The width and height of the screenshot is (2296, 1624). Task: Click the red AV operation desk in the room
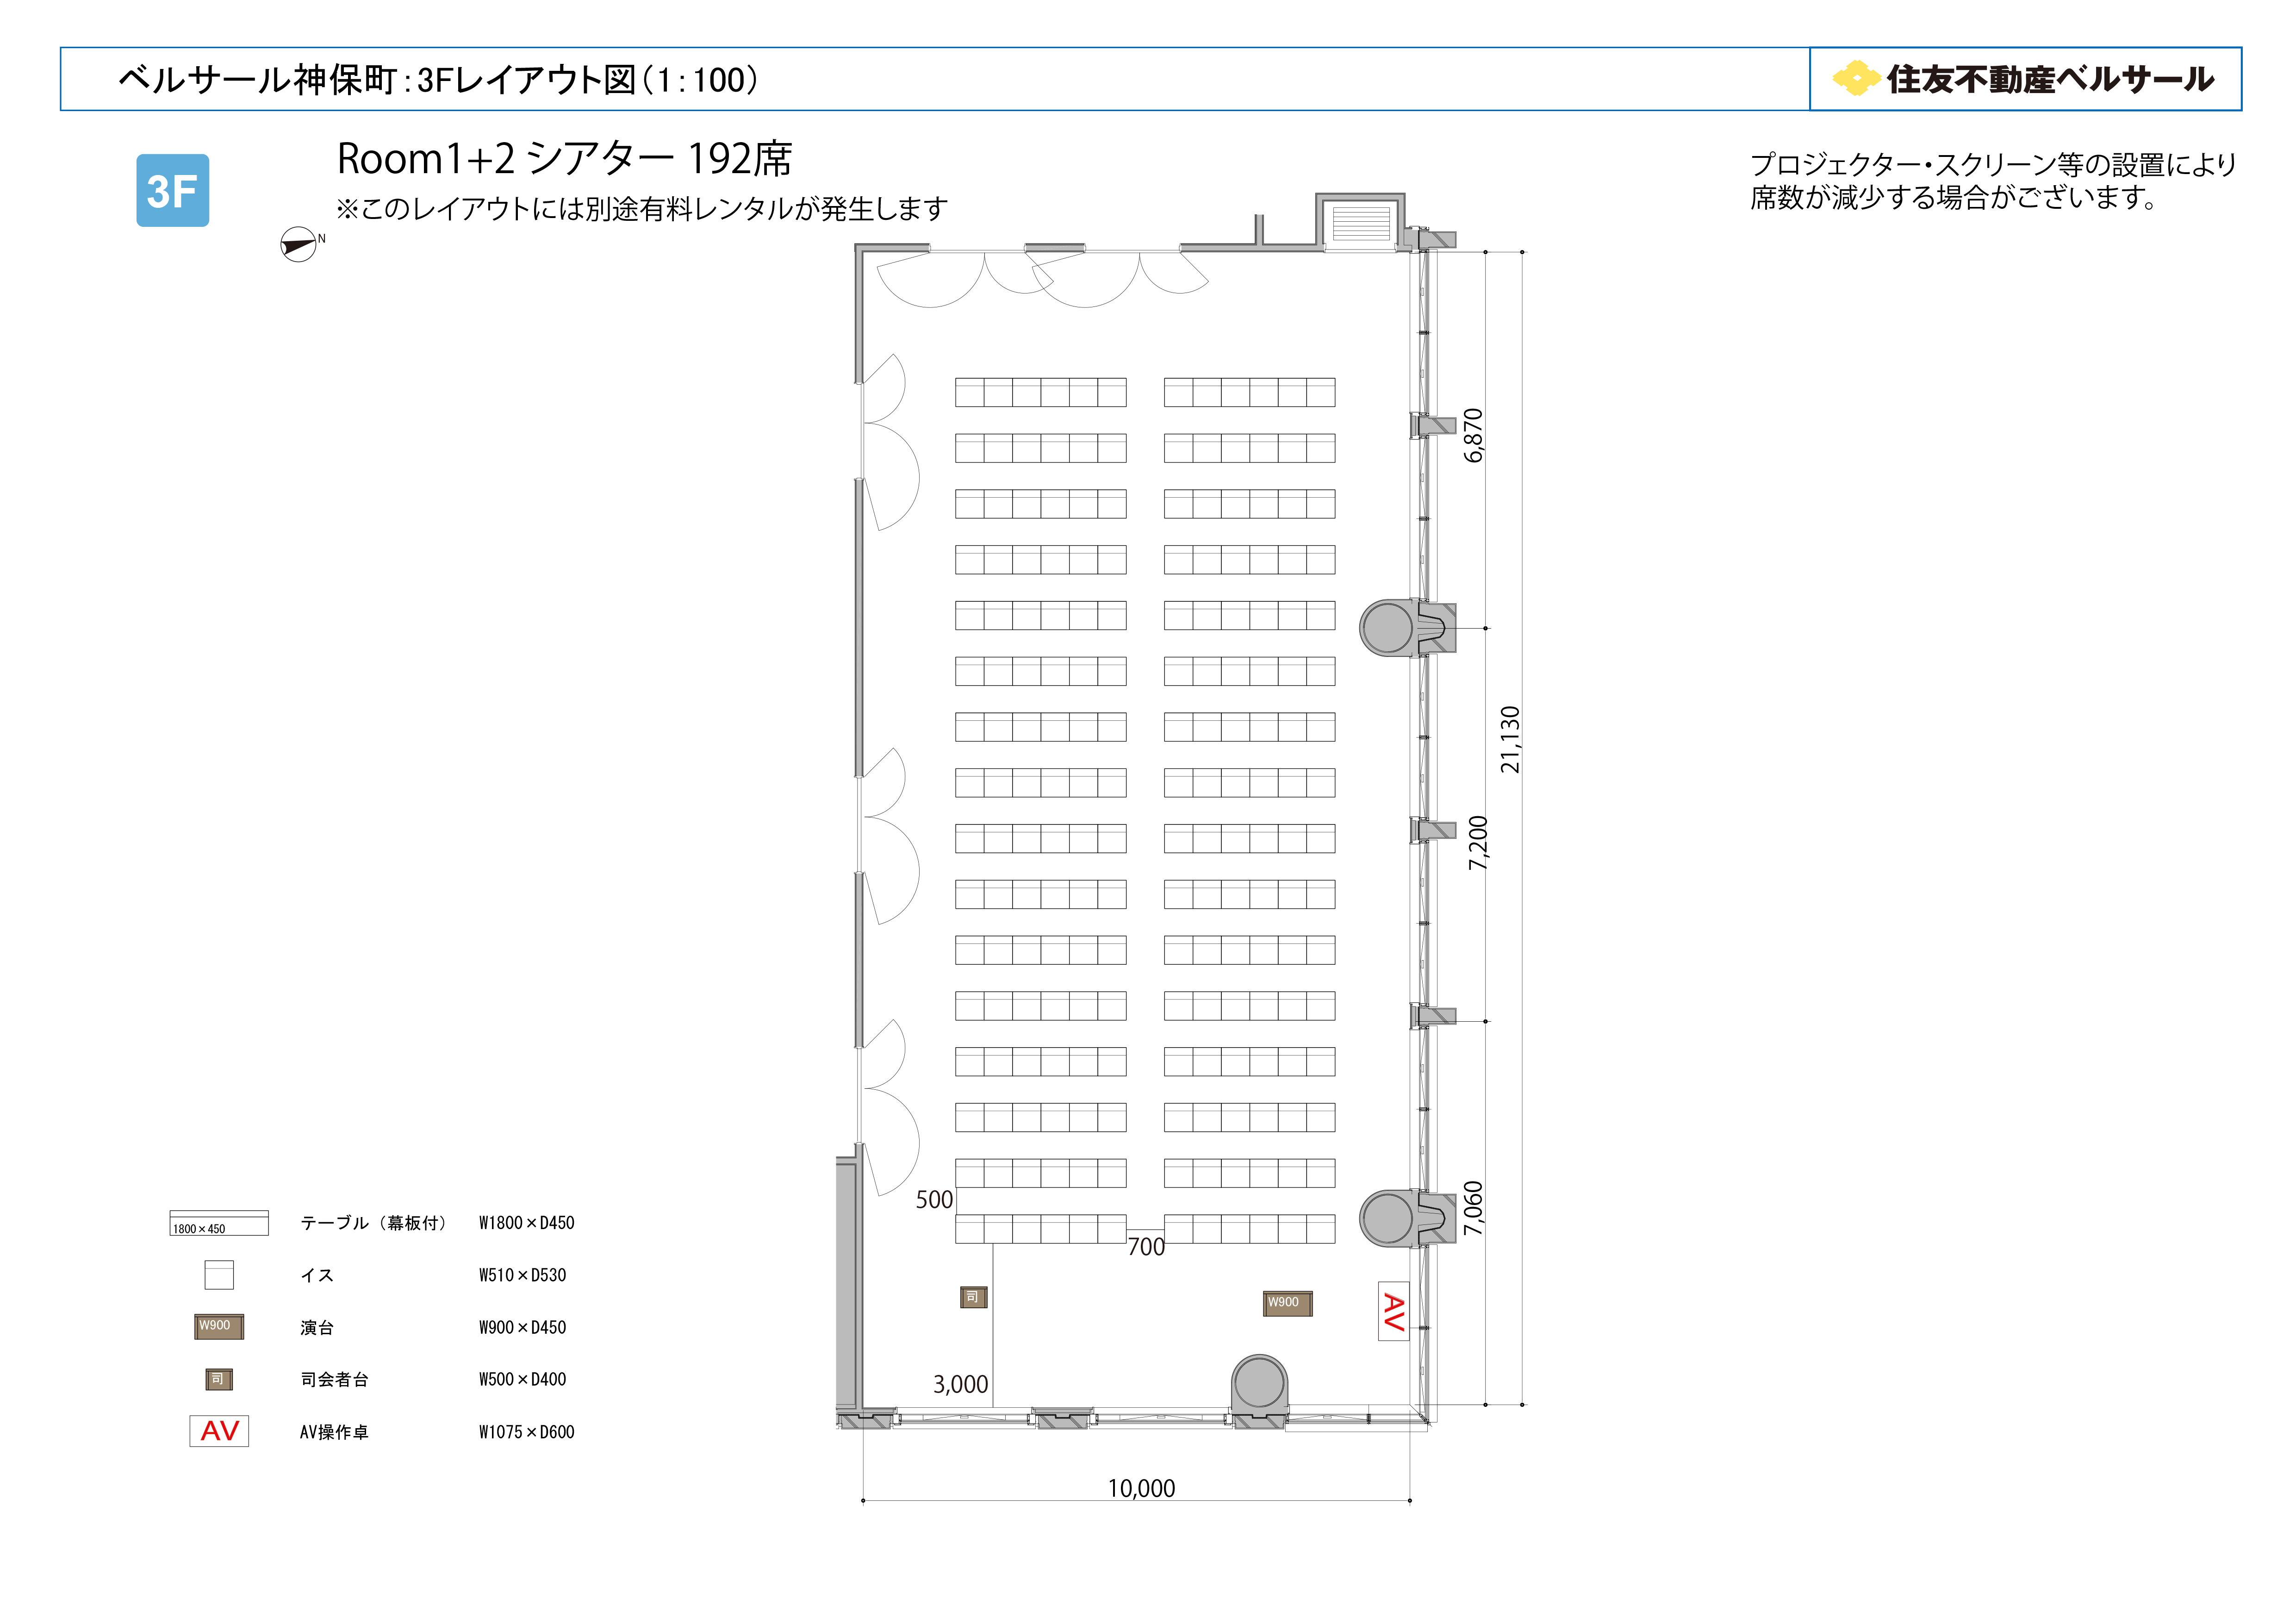[x=1394, y=1311]
